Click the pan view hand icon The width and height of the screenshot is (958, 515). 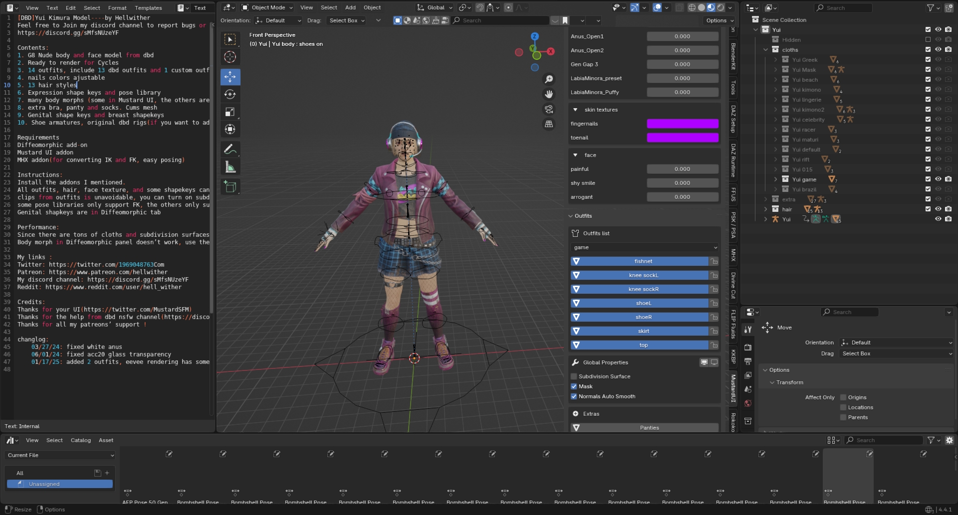(x=549, y=94)
